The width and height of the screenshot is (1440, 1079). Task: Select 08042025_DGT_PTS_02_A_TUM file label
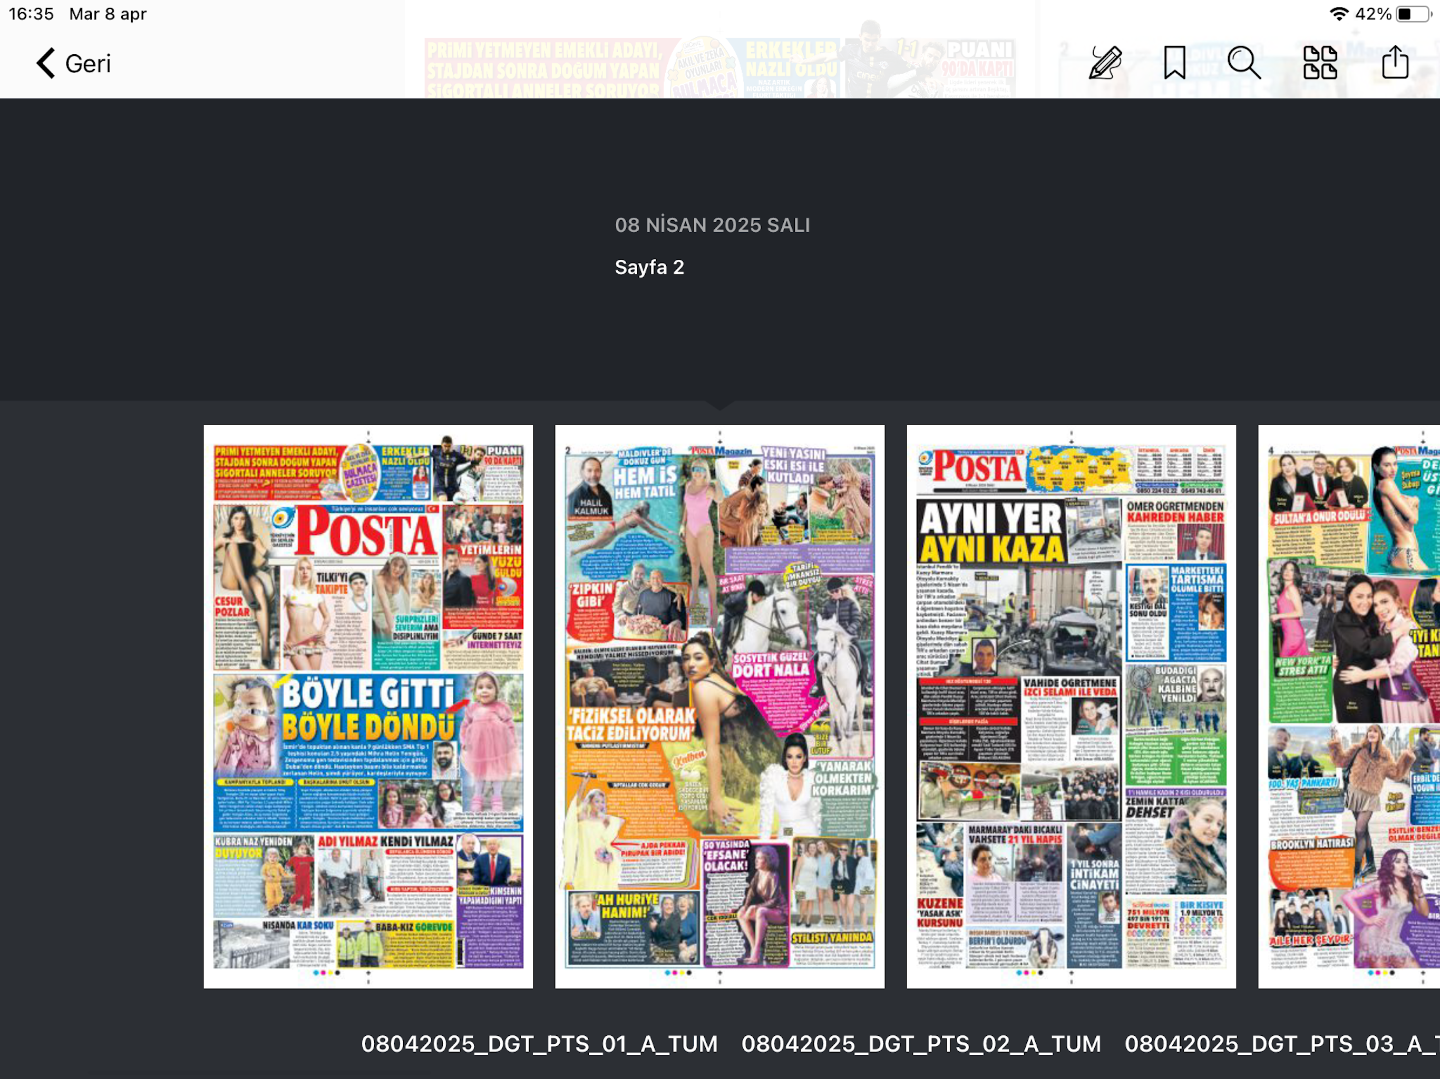pyautogui.click(x=921, y=1044)
